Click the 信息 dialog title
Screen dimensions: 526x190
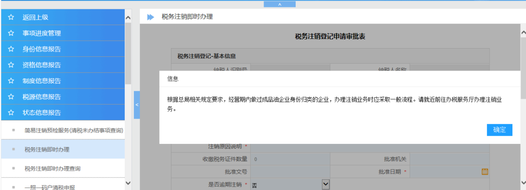pos(173,79)
